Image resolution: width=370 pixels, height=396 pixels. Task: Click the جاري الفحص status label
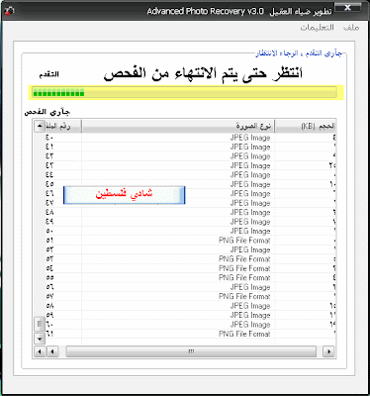(47, 112)
